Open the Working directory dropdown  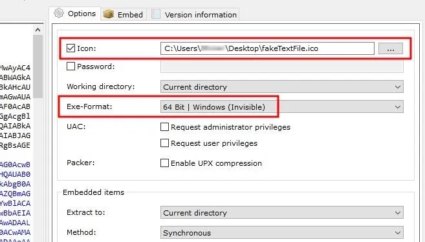click(282, 86)
